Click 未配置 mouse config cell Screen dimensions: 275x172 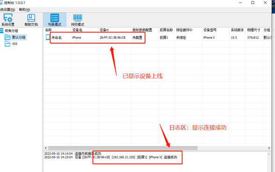[x=137, y=37]
